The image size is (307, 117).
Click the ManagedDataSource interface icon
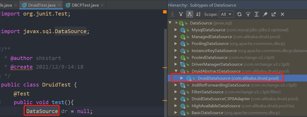[x=183, y=37]
